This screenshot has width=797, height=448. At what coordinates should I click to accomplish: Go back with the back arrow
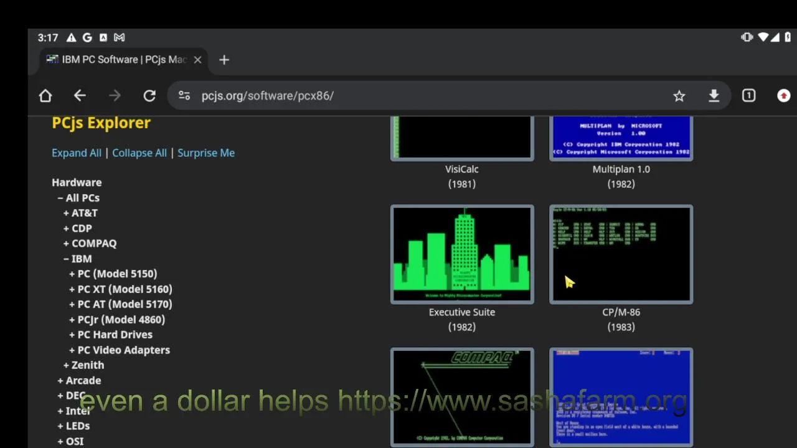[80, 96]
